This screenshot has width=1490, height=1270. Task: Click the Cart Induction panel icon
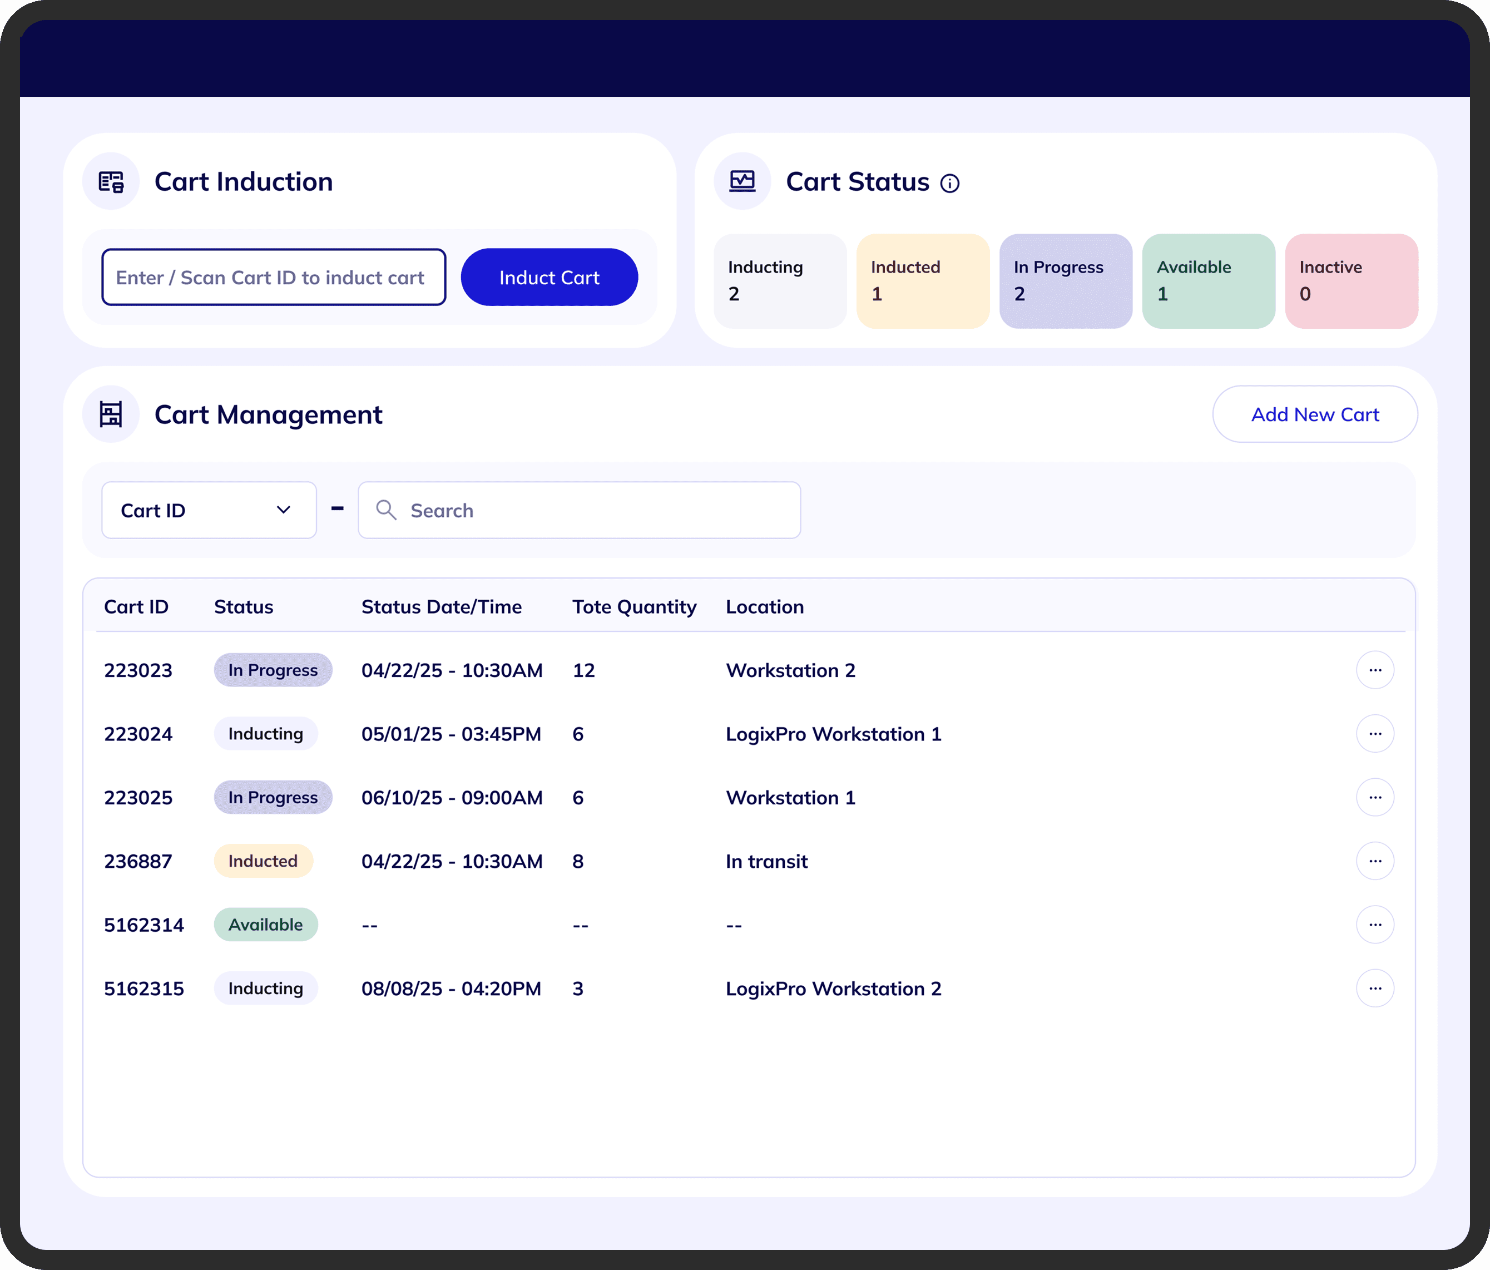[111, 181]
